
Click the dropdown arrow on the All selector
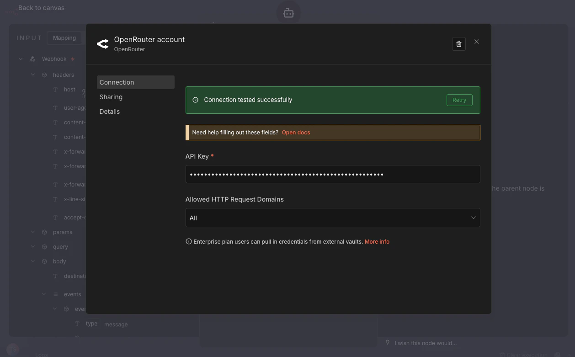pyautogui.click(x=474, y=218)
